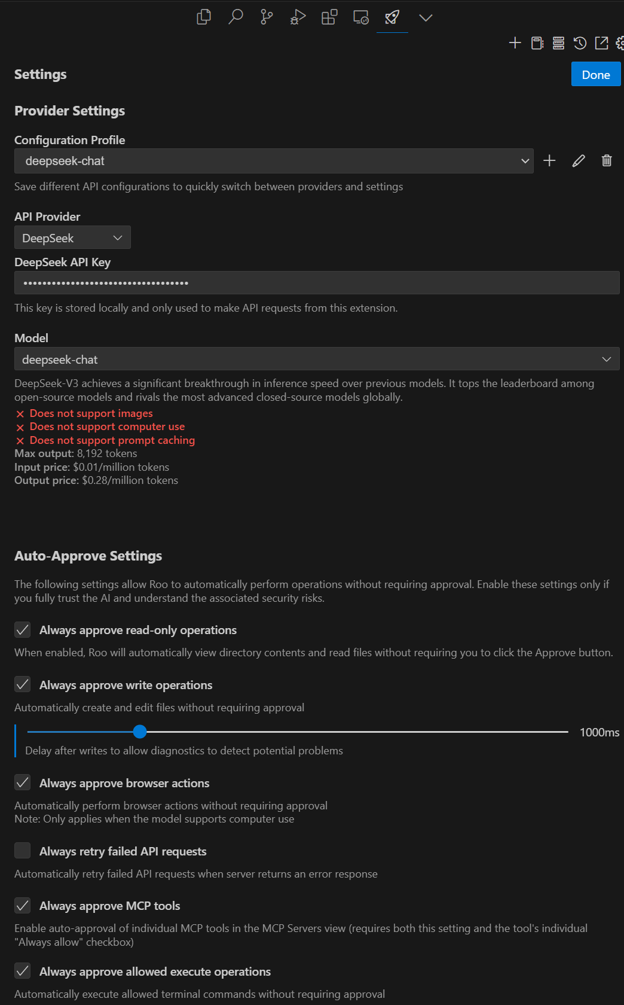Screen dimensions: 624x1005
Task: Open the Model dropdown showing deepseek-chat
Action: pos(317,360)
